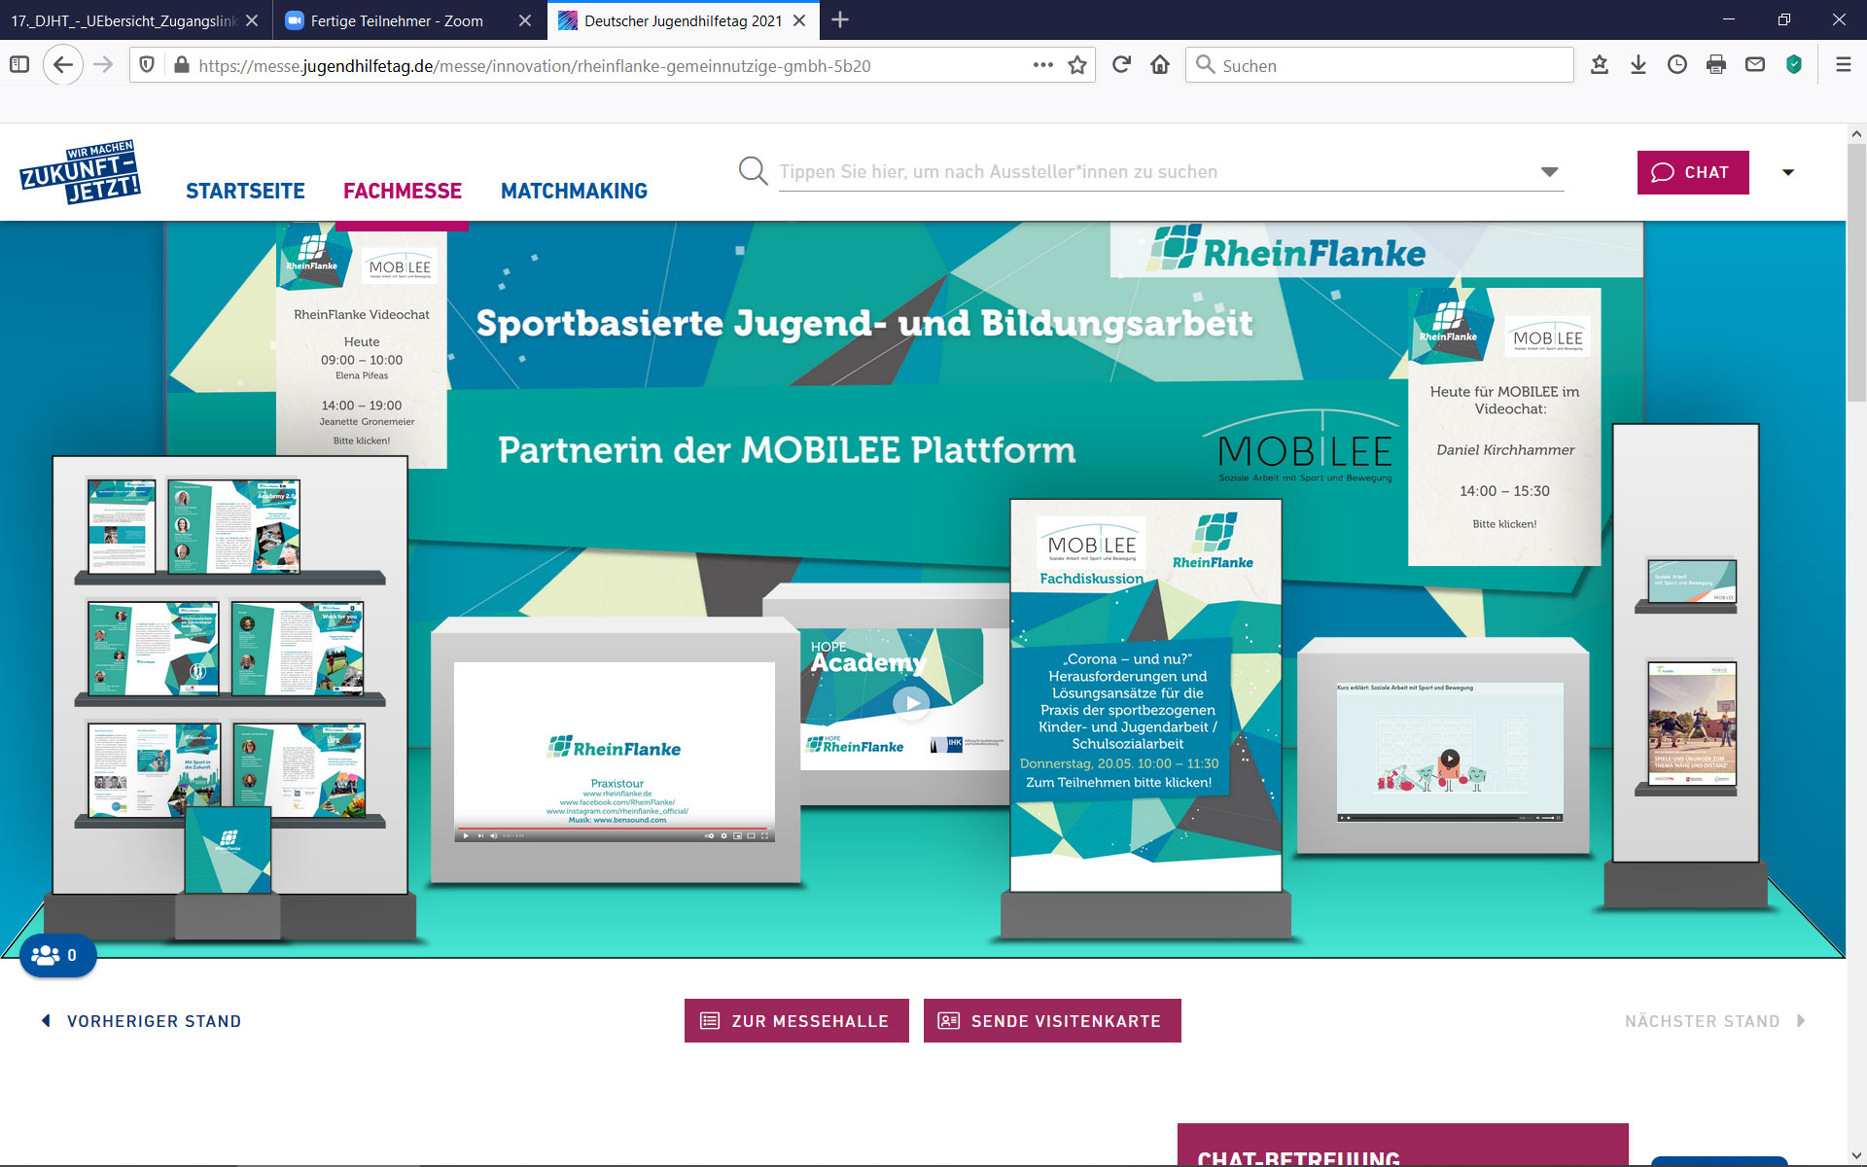This screenshot has height=1167, width=1867.
Task: Click the Zukunft Jetzt logo
Action: 81,172
